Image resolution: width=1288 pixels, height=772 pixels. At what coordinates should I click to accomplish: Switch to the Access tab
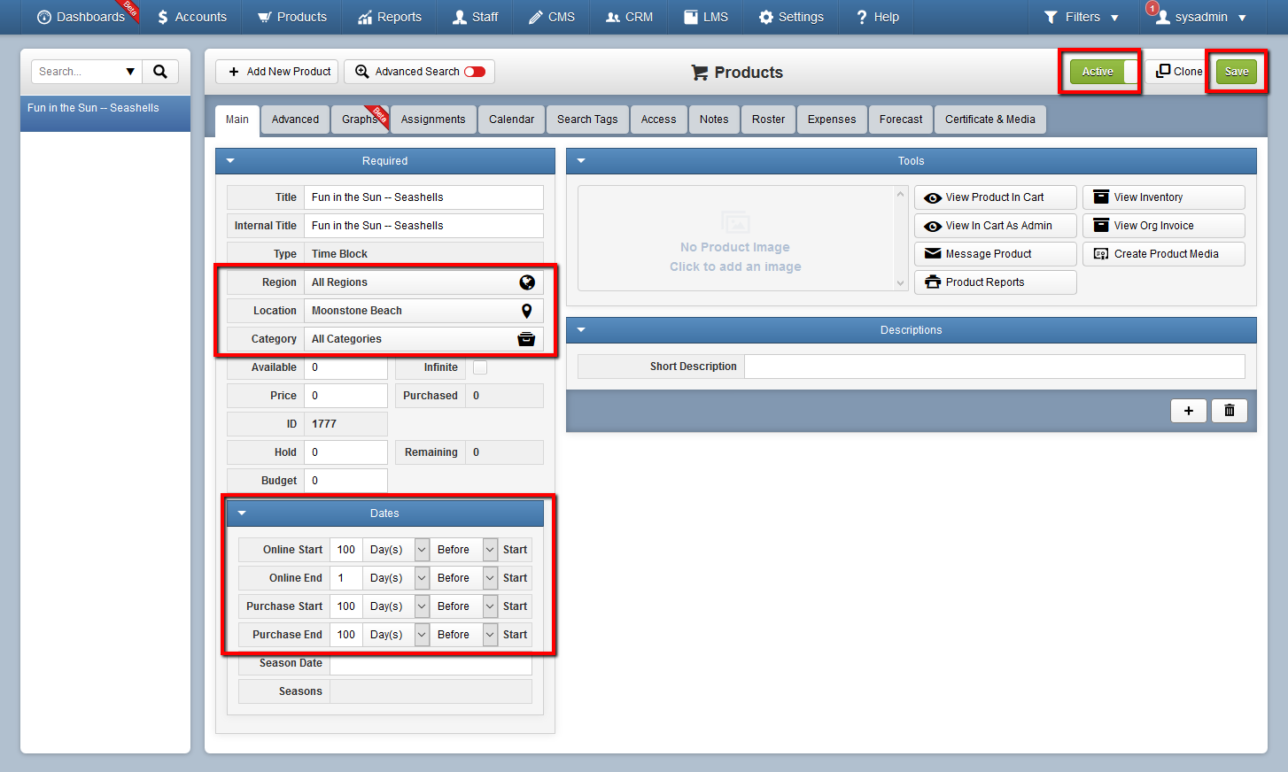[x=659, y=120]
